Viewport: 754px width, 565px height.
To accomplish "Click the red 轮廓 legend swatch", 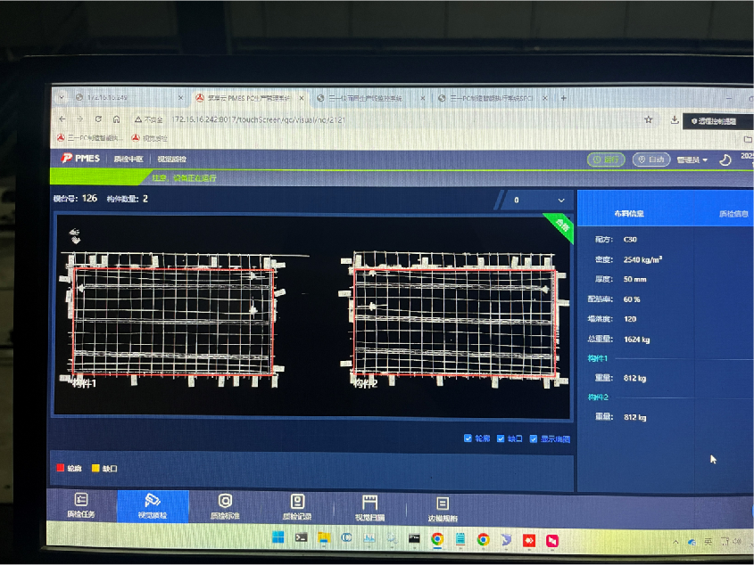I will point(61,468).
